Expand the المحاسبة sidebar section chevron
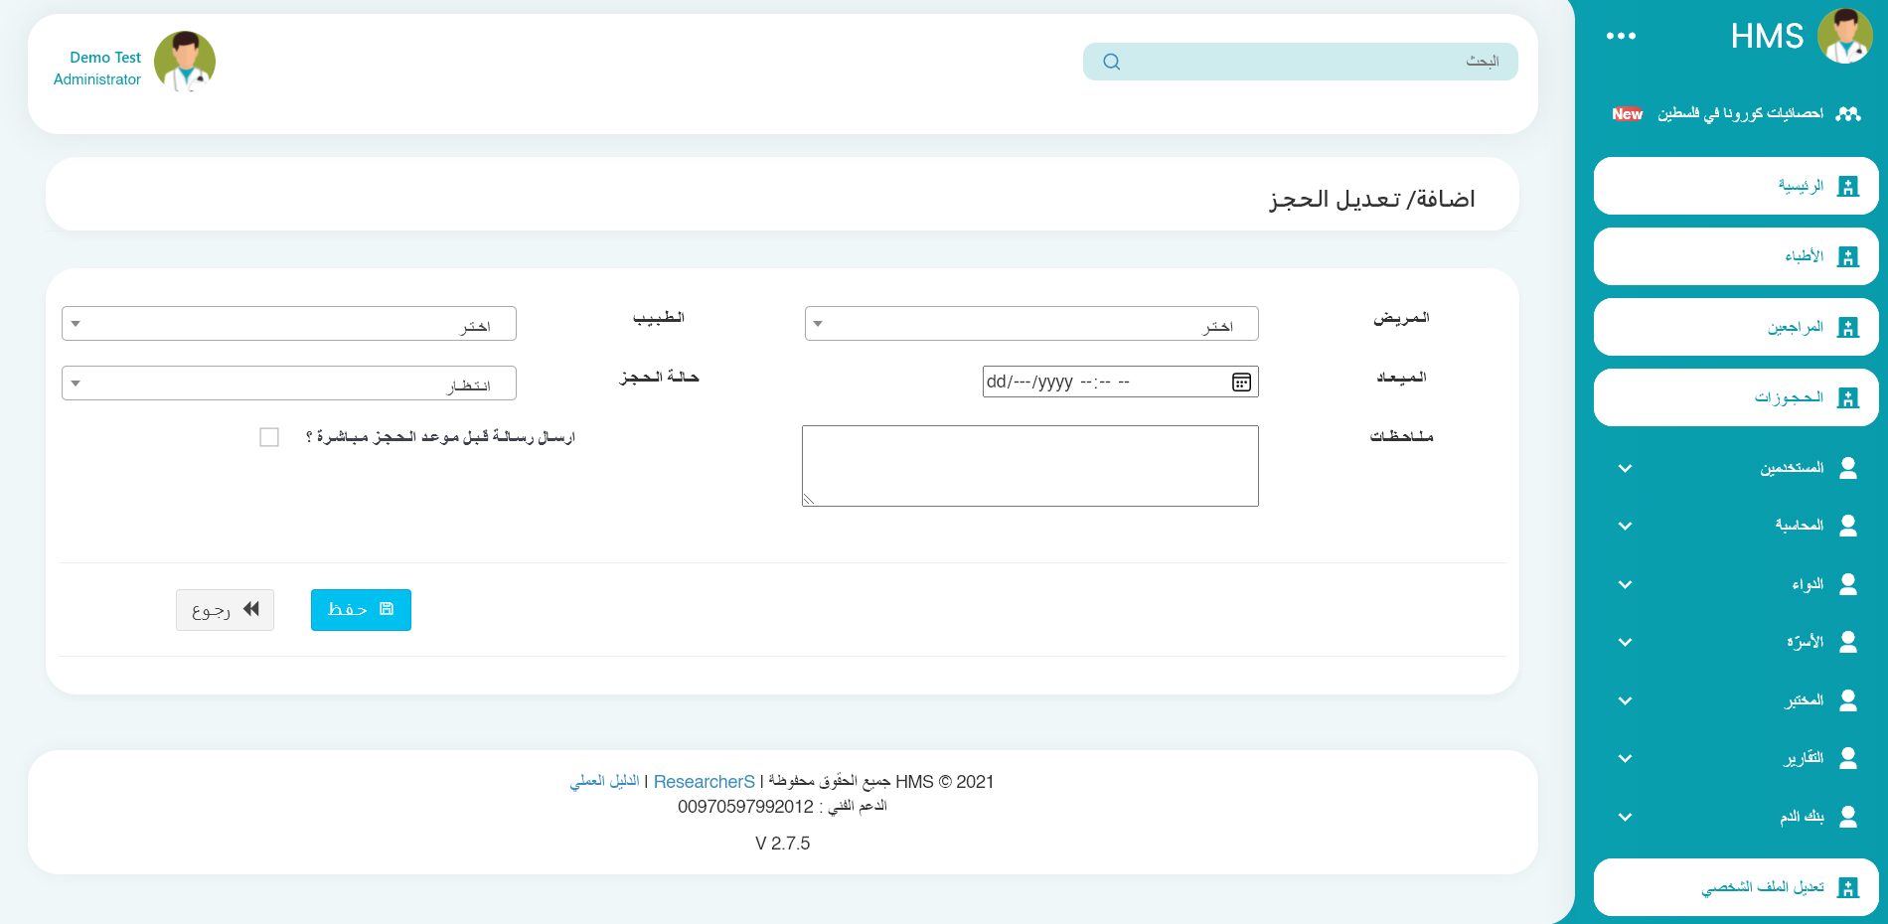This screenshot has width=1888, height=924. click(x=1625, y=526)
